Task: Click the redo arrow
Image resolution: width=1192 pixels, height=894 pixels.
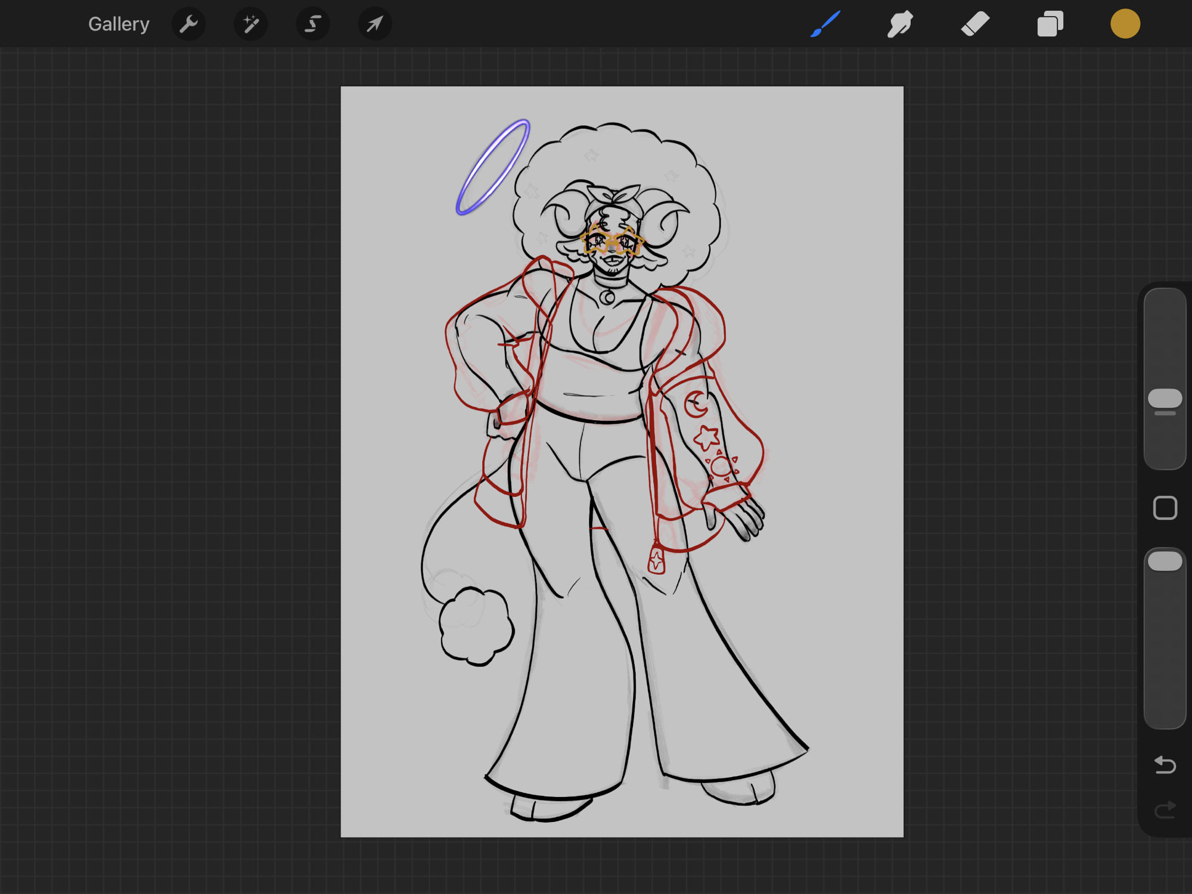Action: tap(1165, 809)
